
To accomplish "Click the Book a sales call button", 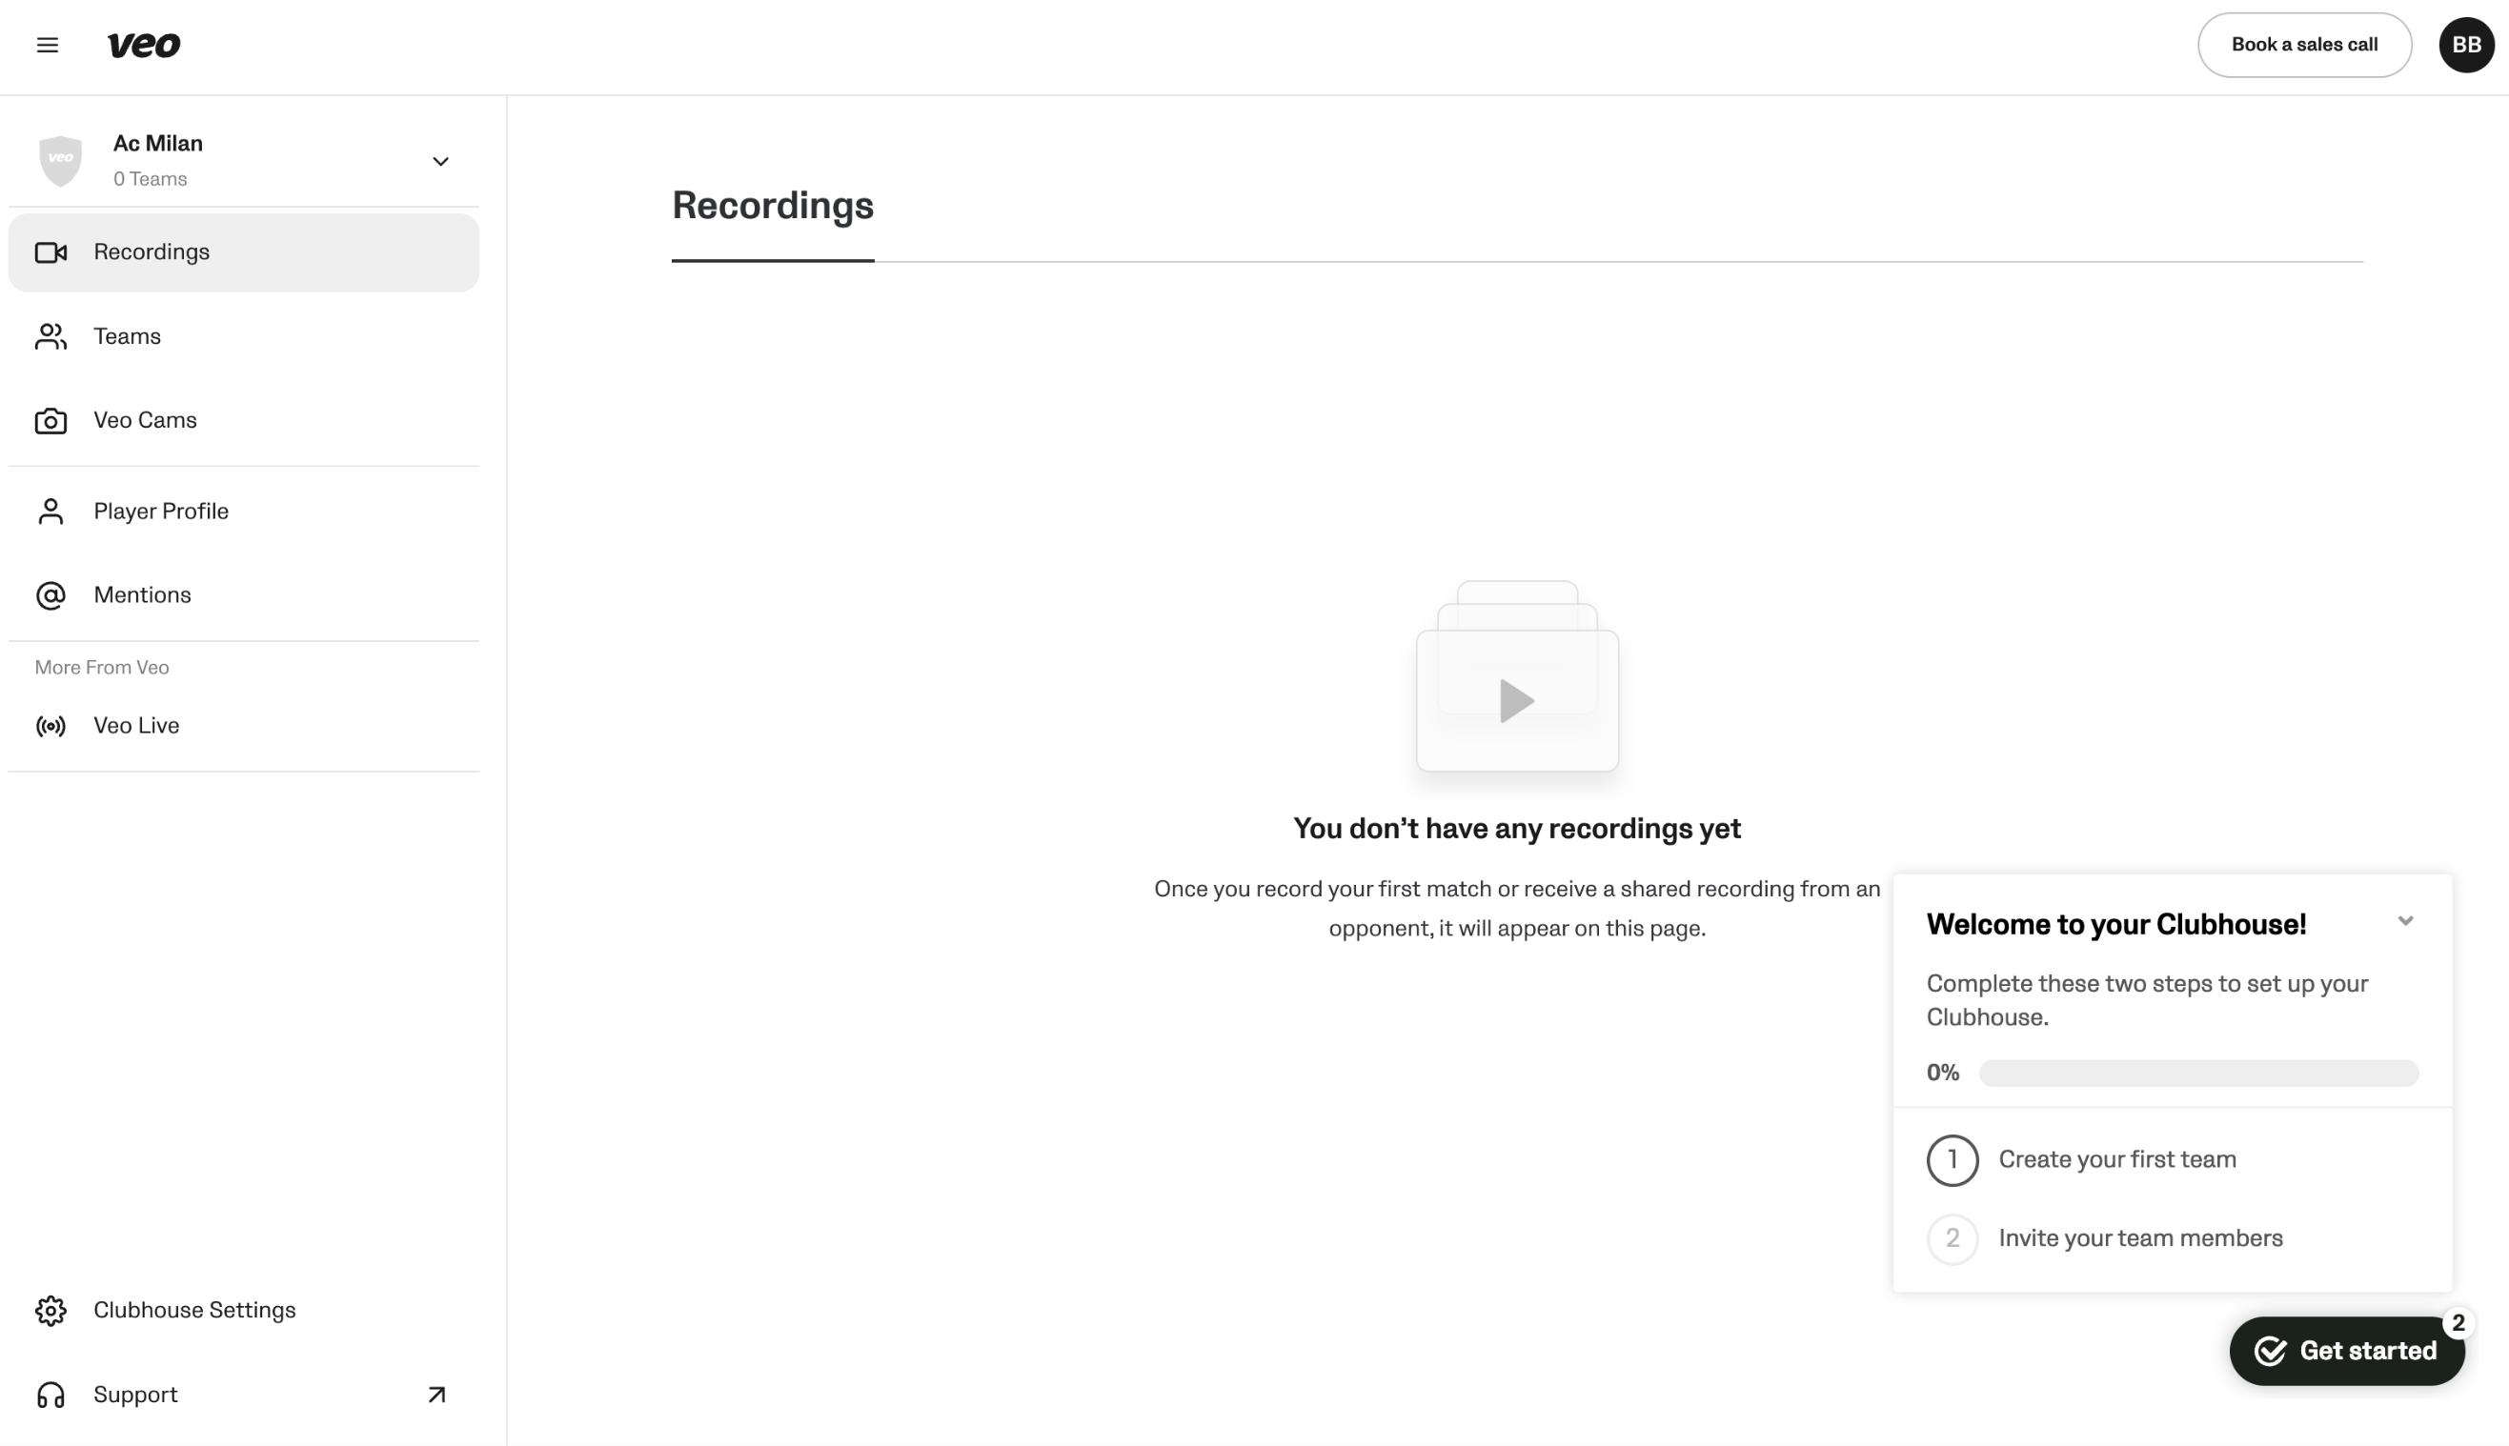I will coord(2303,45).
